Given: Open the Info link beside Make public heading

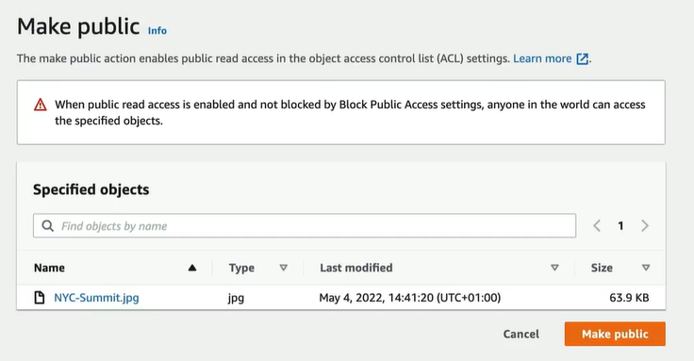Looking at the screenshot, I should (x=157, y=30).
